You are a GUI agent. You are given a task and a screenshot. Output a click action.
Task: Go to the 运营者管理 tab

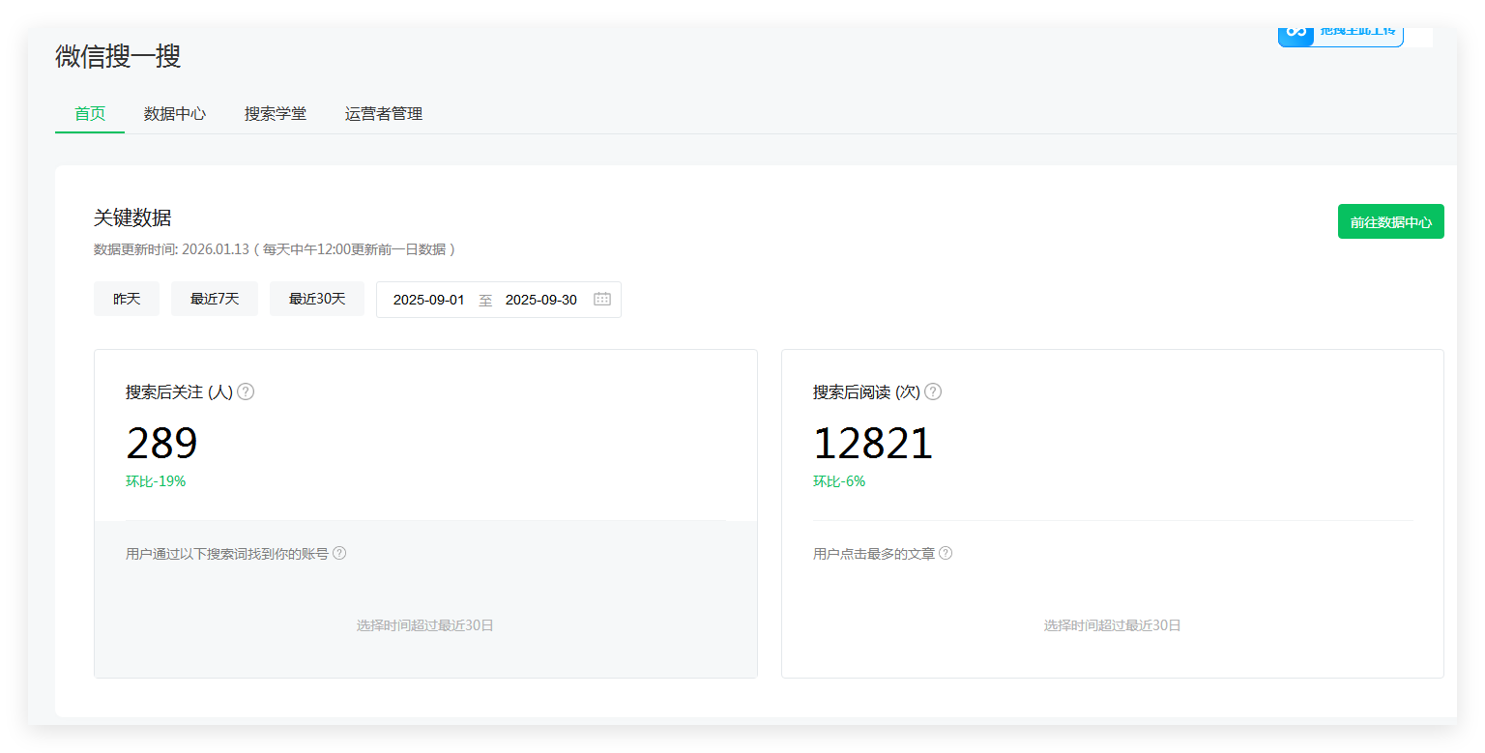point(384,114)
